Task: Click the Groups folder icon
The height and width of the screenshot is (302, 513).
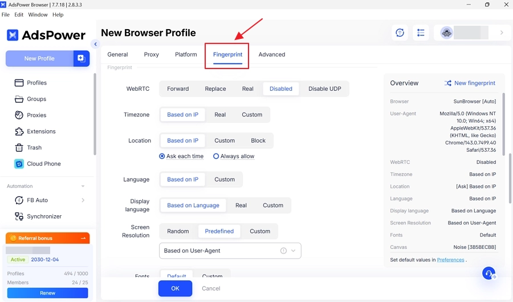Action: [x=19, y=99]
